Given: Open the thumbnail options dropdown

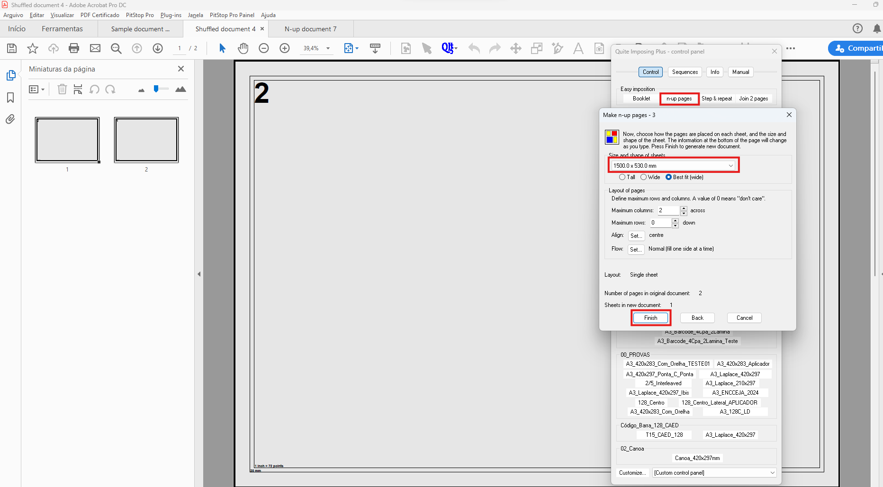Looking at the screenshot, I should point(36,89).
